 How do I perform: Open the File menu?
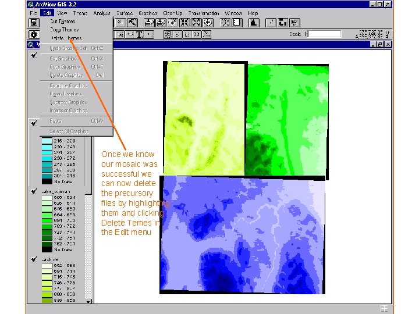click(33, 13)
